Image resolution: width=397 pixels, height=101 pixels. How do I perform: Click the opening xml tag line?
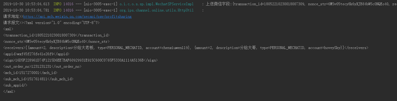click(8, 29)
